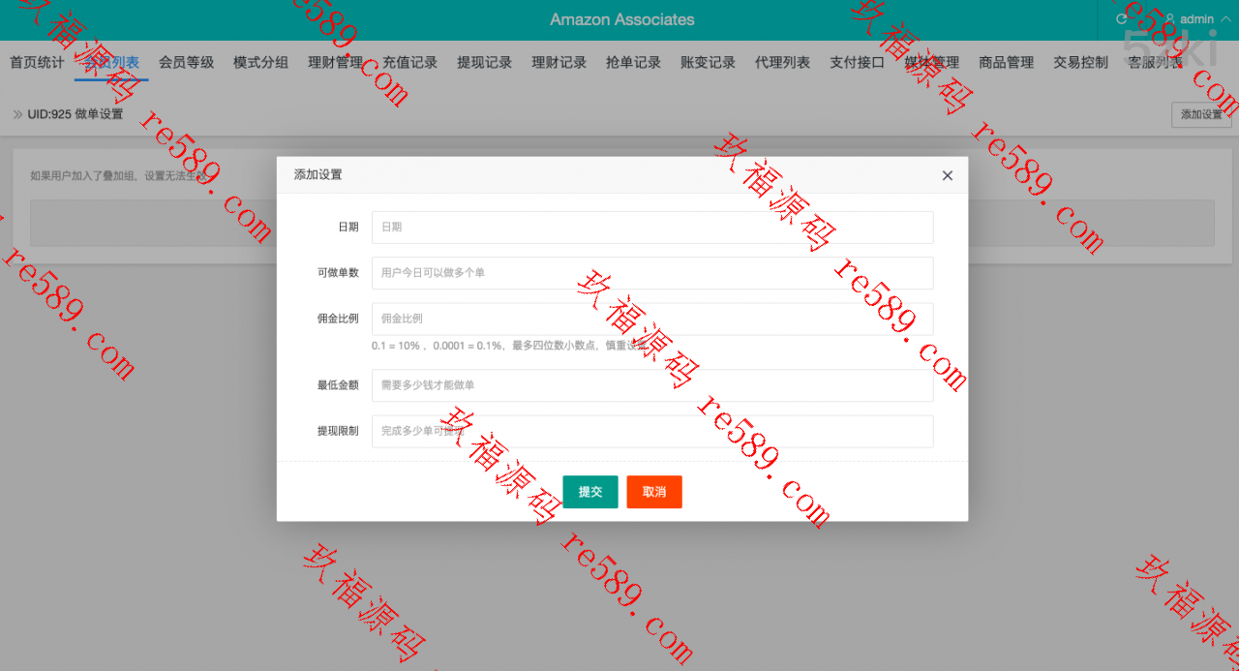The image size is (1239, 671).
Task: Click into the 佣金比例 input box
Action: pyautogui.click(x=651, y=319)
